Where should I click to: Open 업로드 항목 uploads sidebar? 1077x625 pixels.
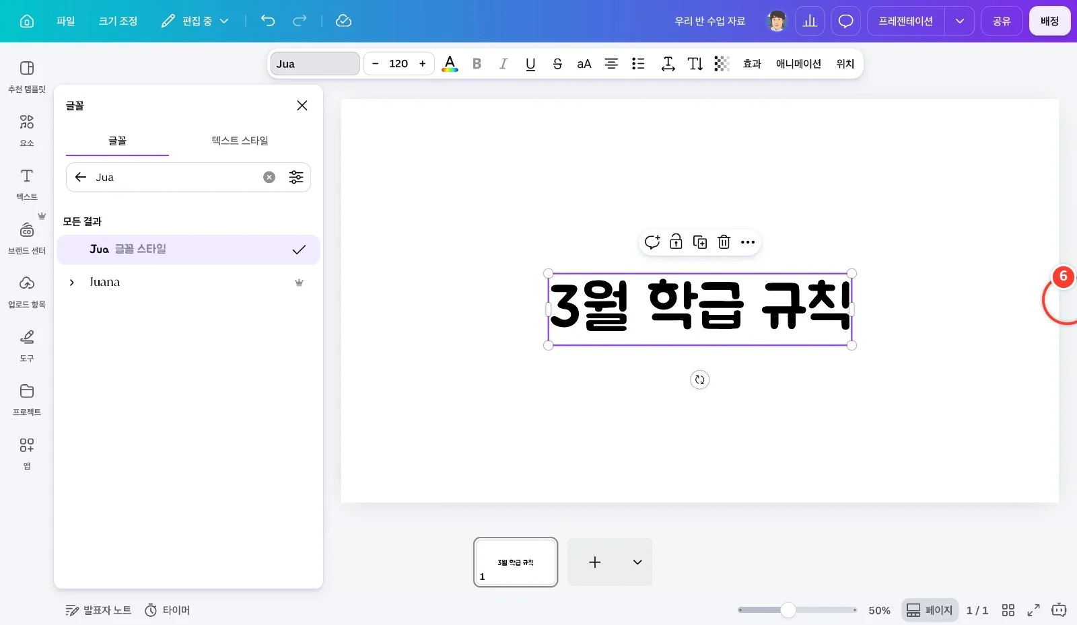coord(27,292)
